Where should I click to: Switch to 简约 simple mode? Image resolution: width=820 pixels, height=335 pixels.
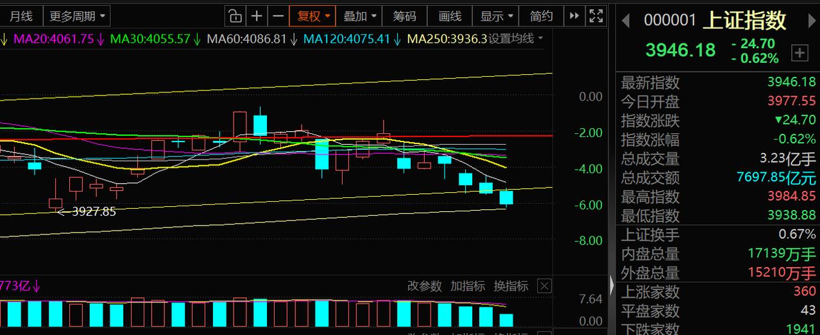tap(542, 16)
